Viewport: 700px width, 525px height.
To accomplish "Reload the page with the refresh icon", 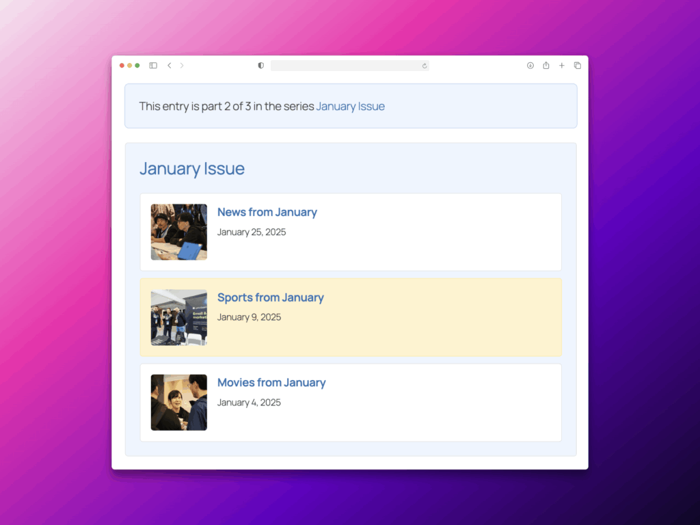I will pos(425,66).
